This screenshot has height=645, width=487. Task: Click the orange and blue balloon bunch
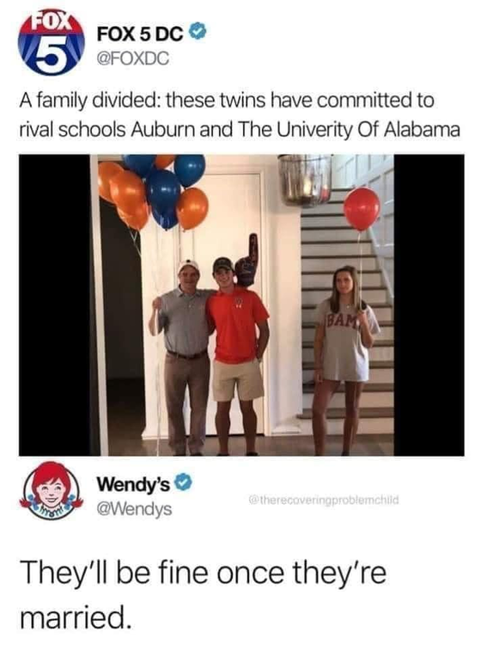(153, 192)
